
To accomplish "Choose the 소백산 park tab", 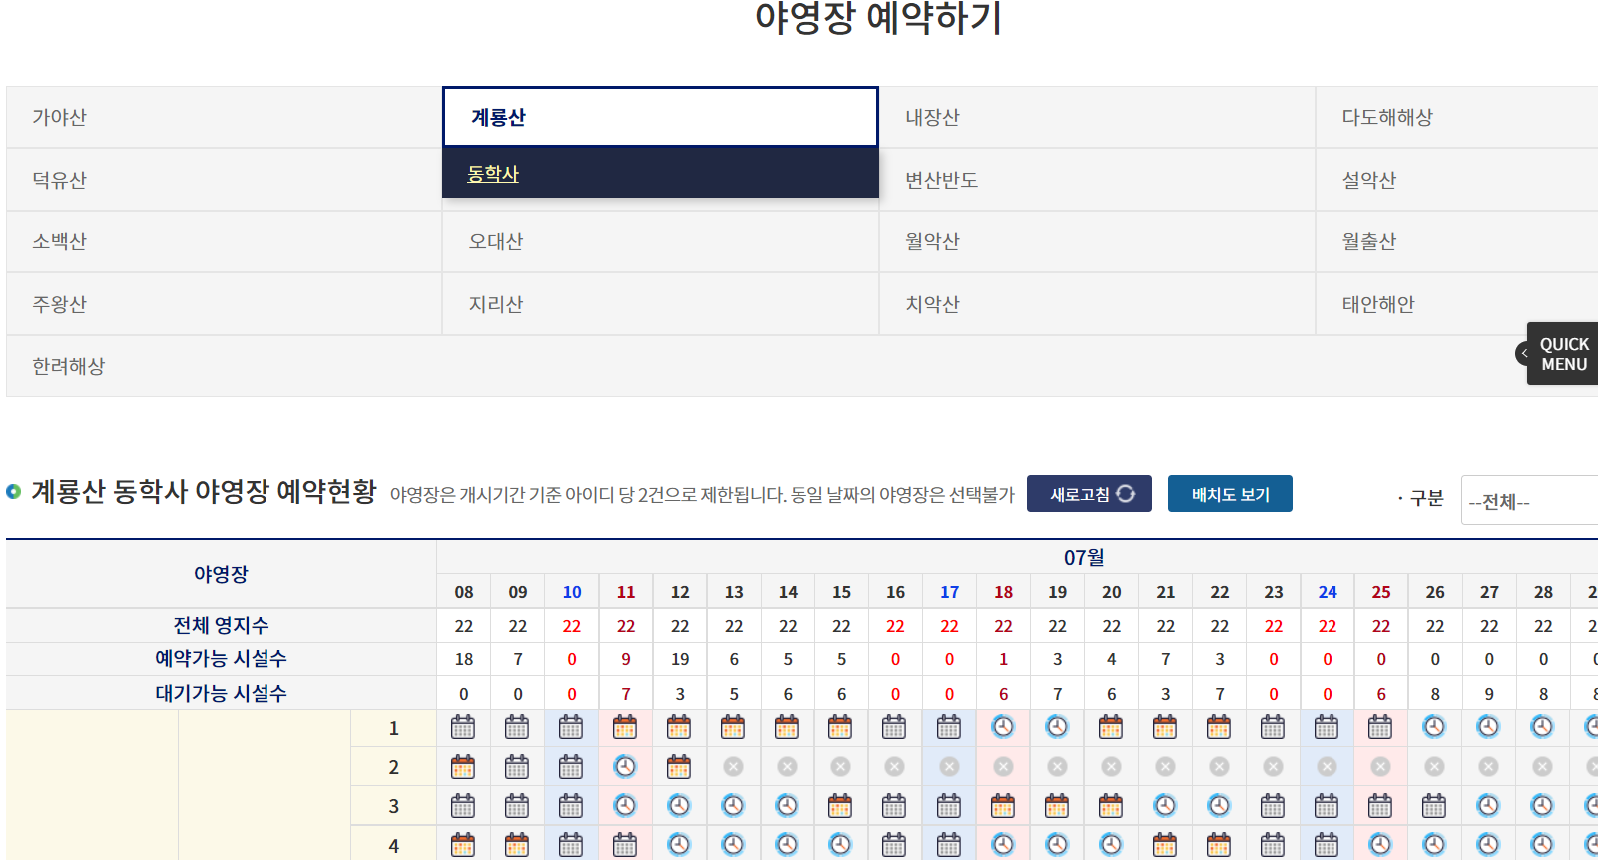I will [x=224, y=241].
